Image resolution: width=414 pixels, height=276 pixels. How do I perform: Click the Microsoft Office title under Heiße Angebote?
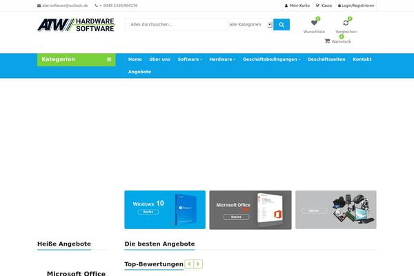77,273
